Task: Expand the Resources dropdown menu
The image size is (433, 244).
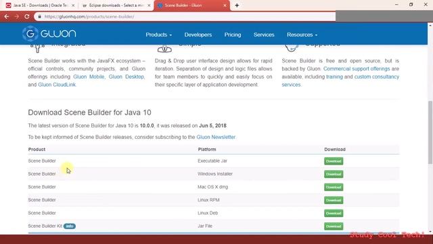Action: tap(302, 35)
